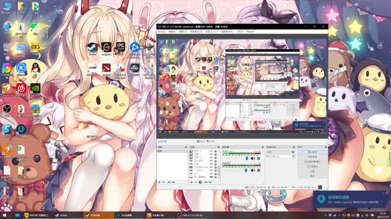Launch WeGame from the desktop
The height and width of the screenshot is (219, 391).
[106, 47]
